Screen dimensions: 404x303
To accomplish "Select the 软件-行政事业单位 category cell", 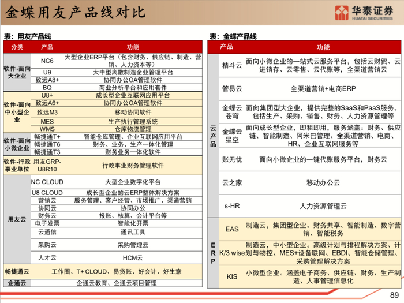I will pos(17,166).
